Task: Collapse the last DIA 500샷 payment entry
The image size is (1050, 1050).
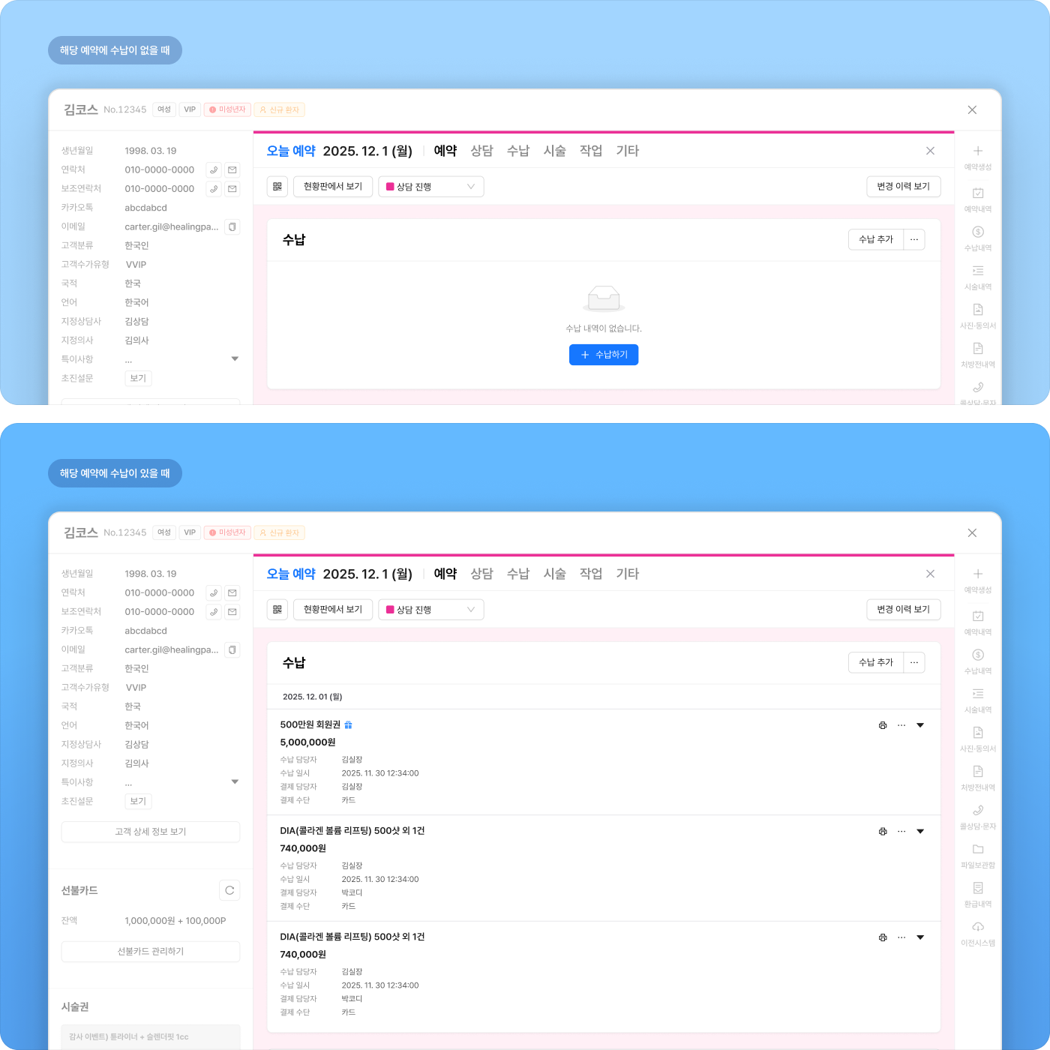Action: coord(920,937)
